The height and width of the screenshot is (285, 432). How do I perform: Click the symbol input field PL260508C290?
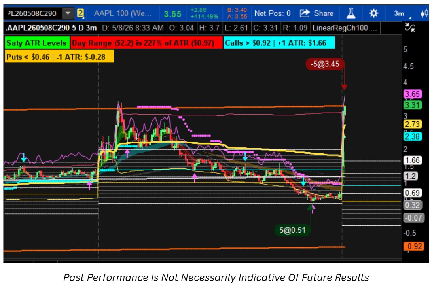[x=32, y=13]
